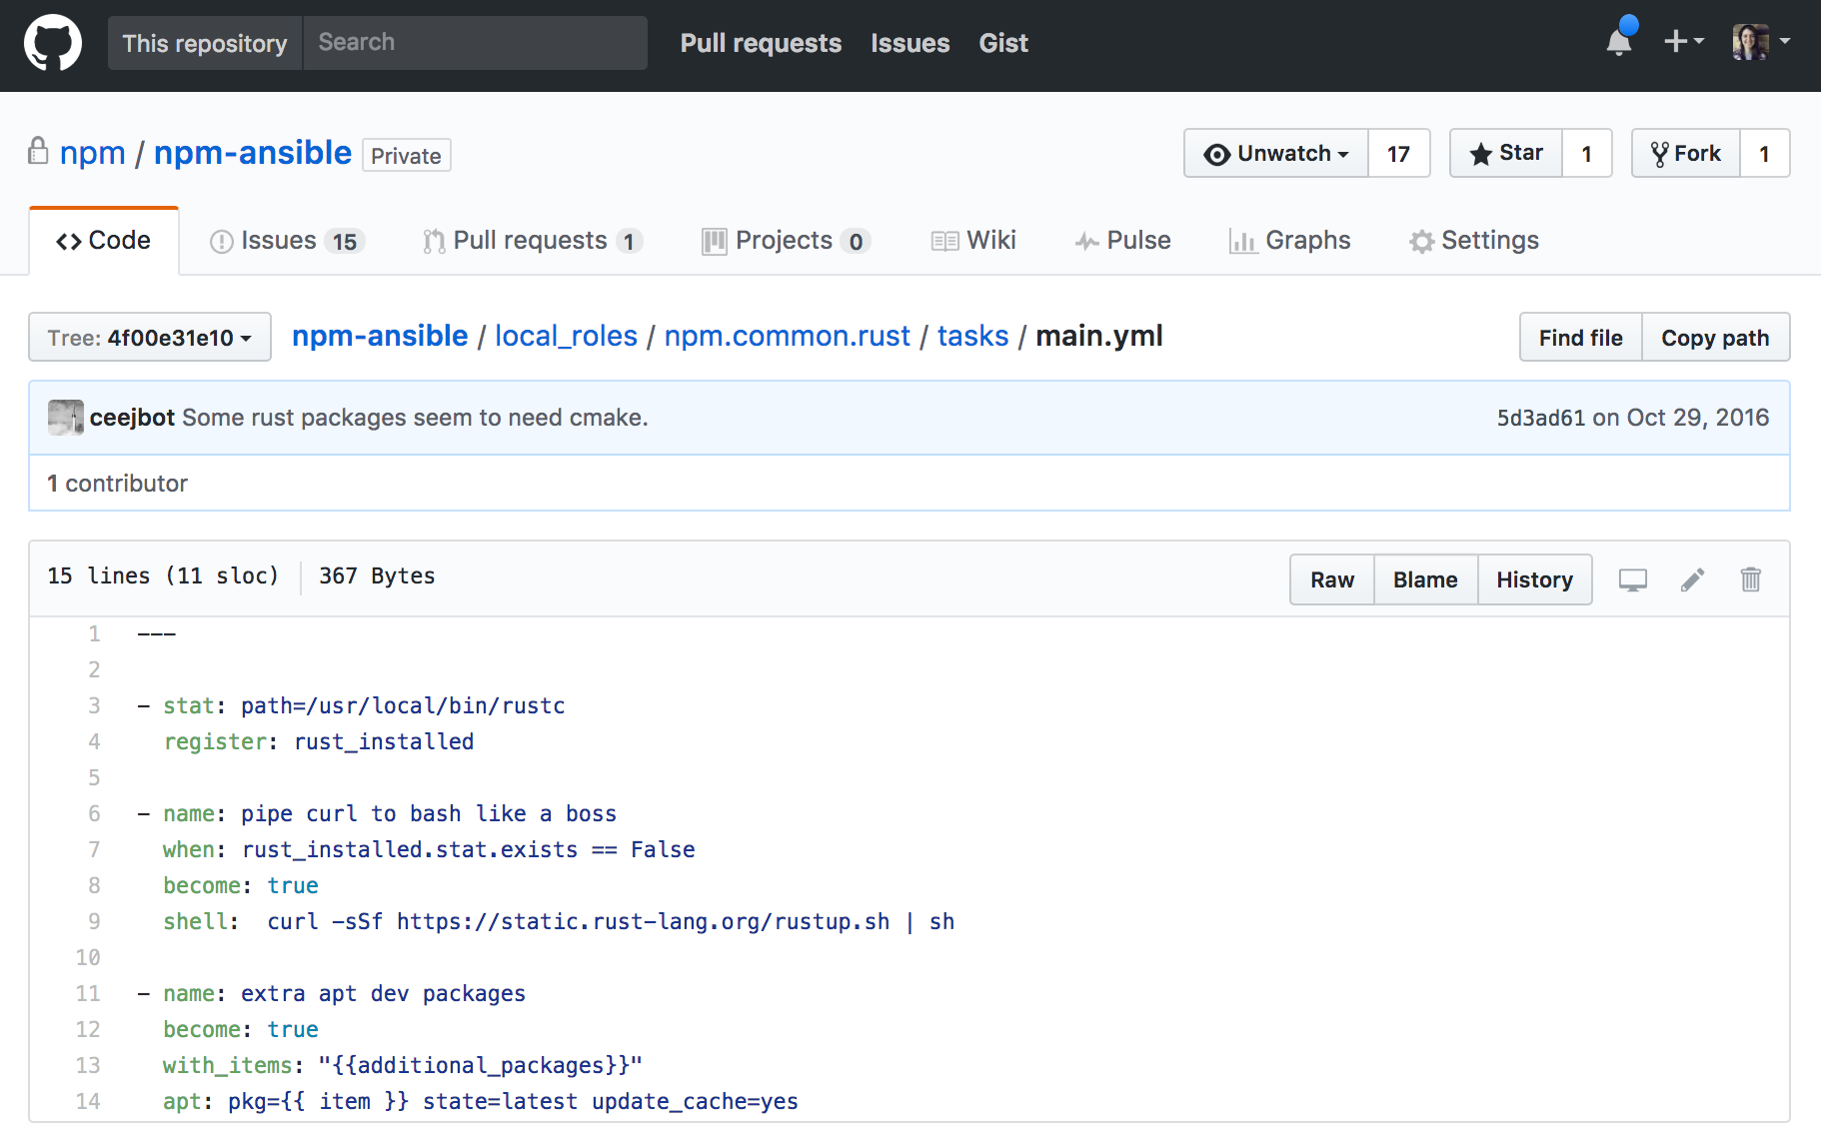
Task: Click line number 9
Action: [94, 921]
